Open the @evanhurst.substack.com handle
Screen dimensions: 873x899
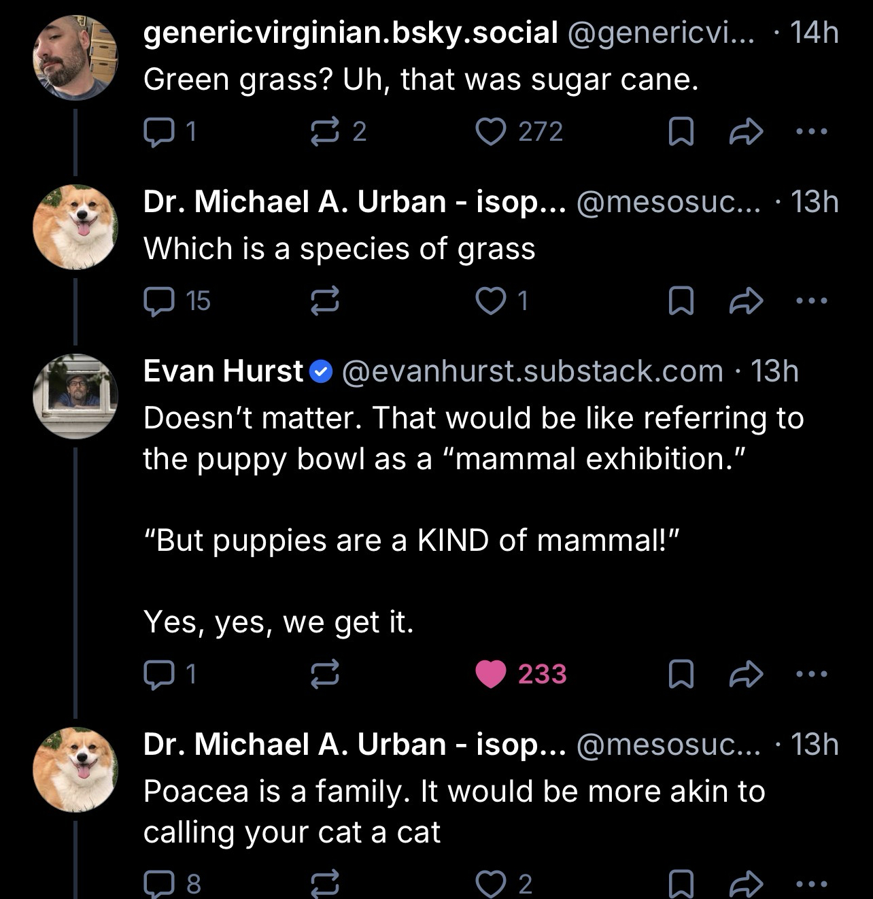point(532,371)
